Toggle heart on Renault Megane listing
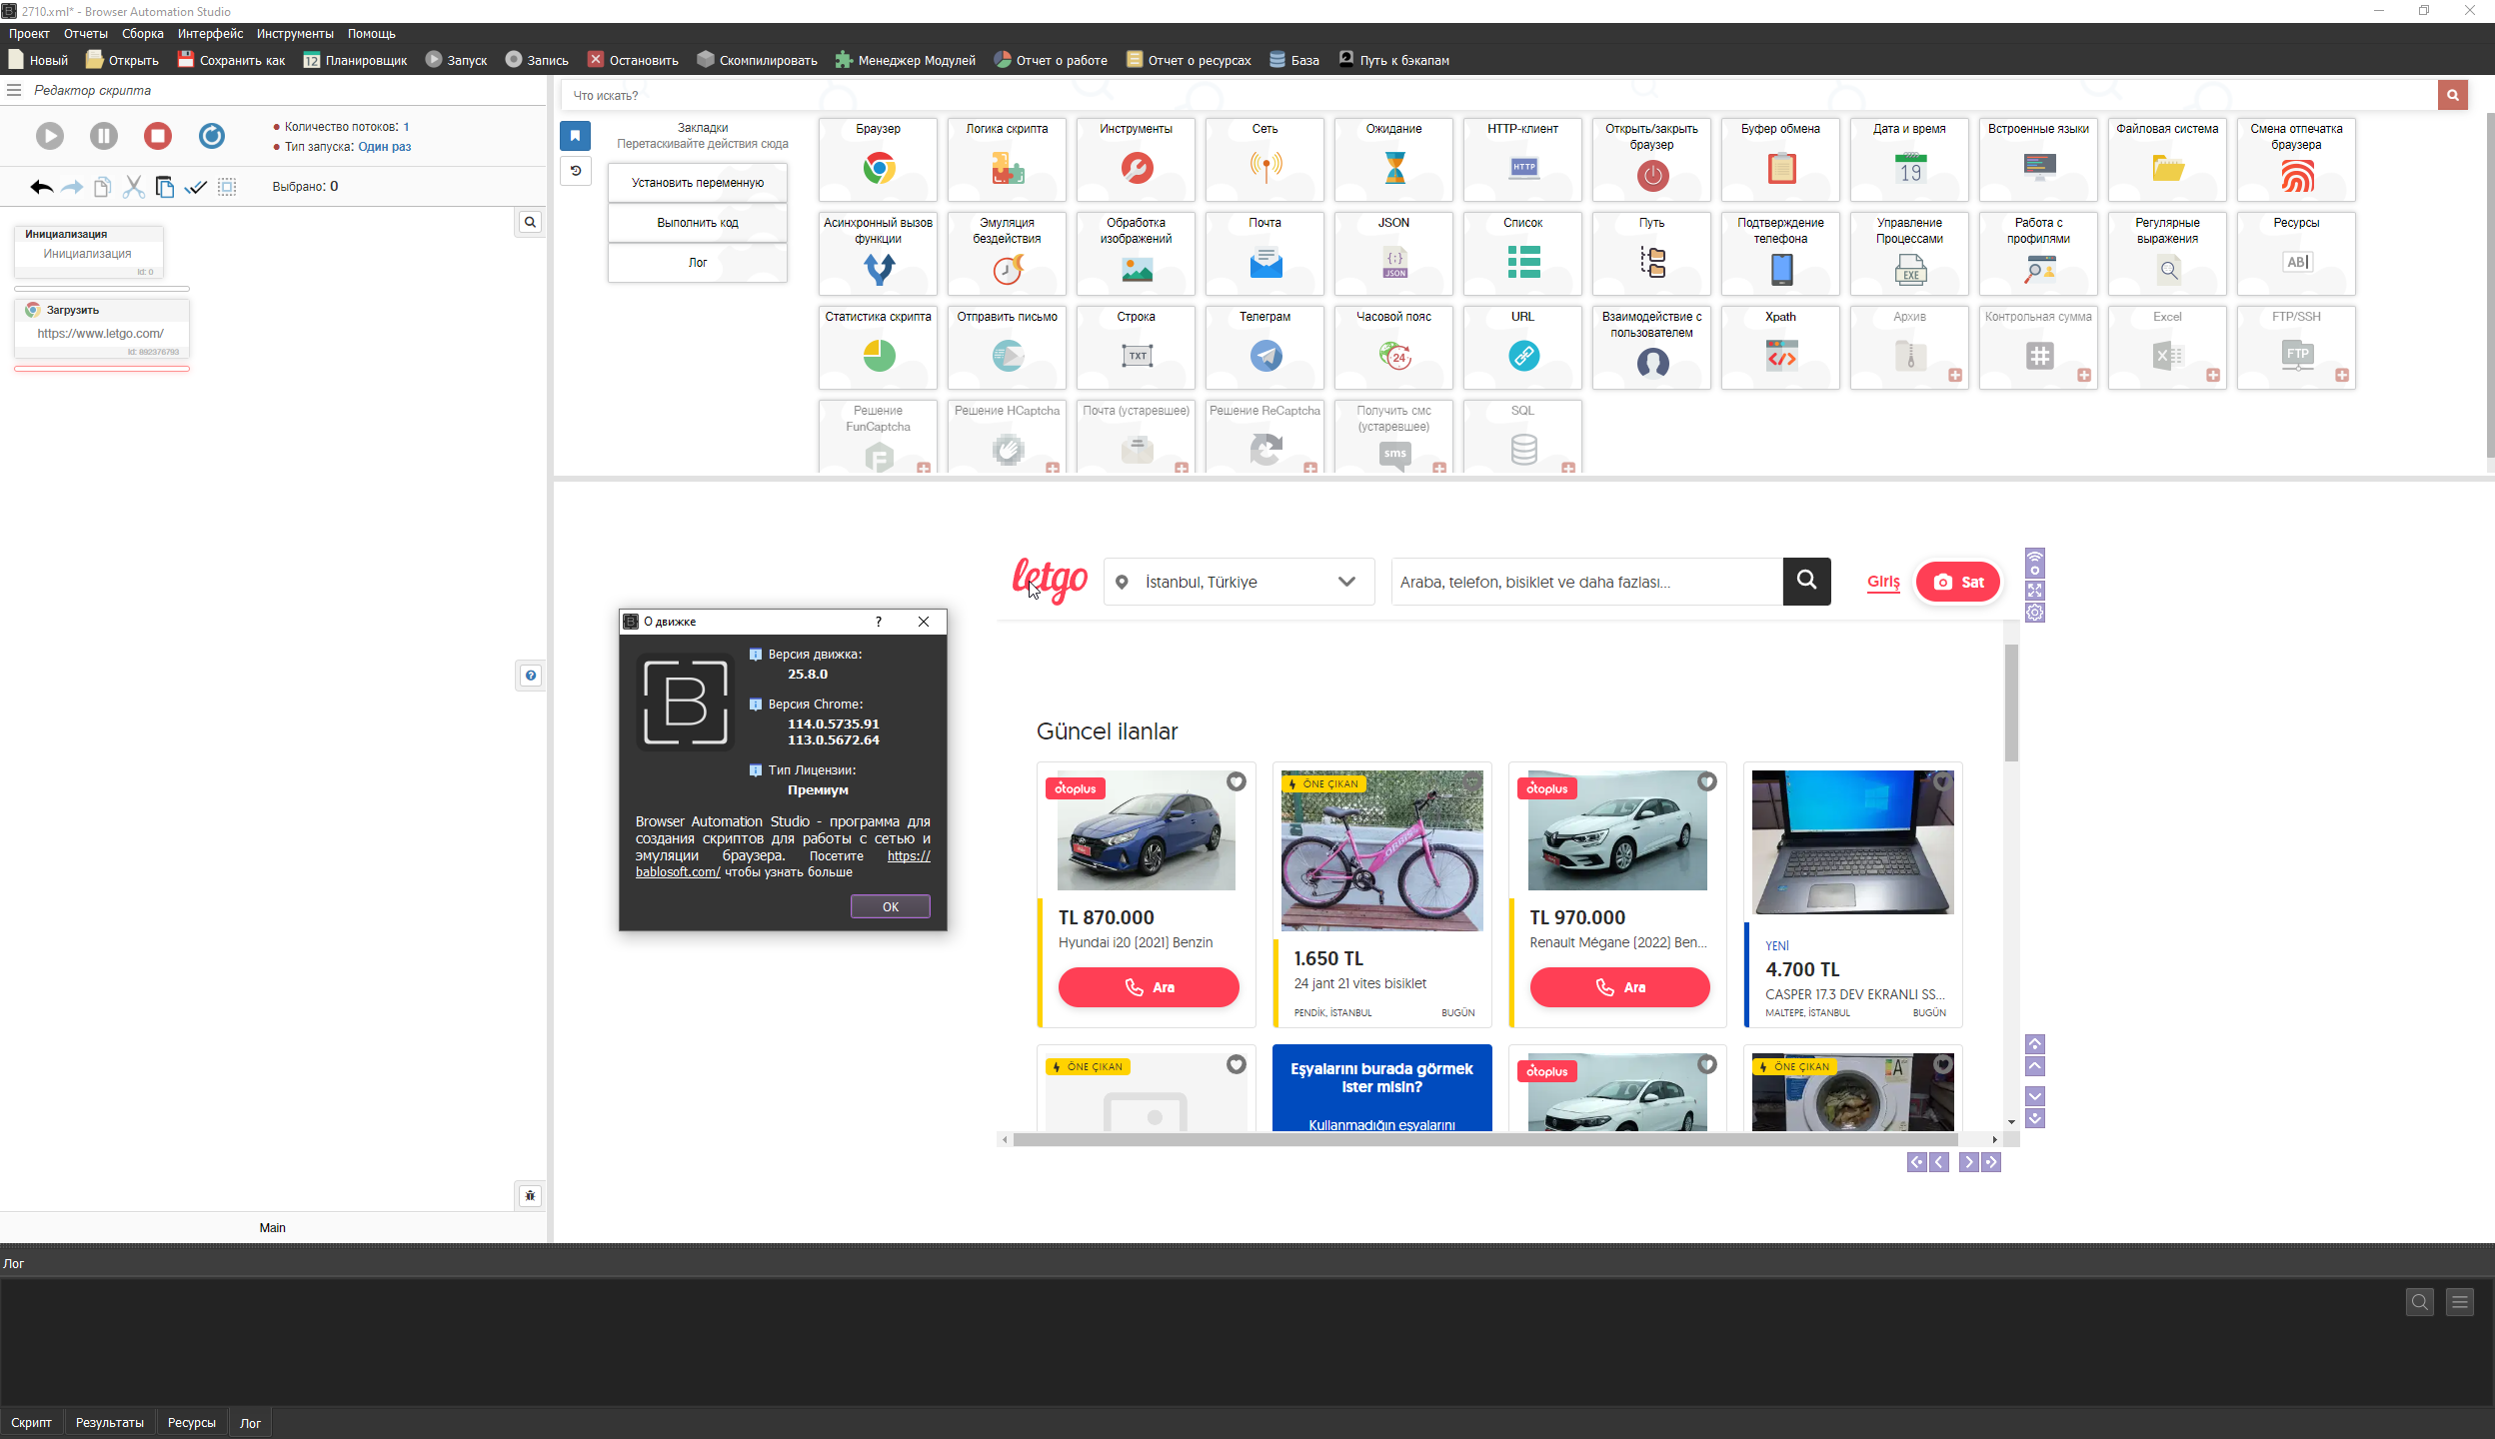This screenshot has width=2495, height=1439. pyautogui.click(x=1707, y=781)
